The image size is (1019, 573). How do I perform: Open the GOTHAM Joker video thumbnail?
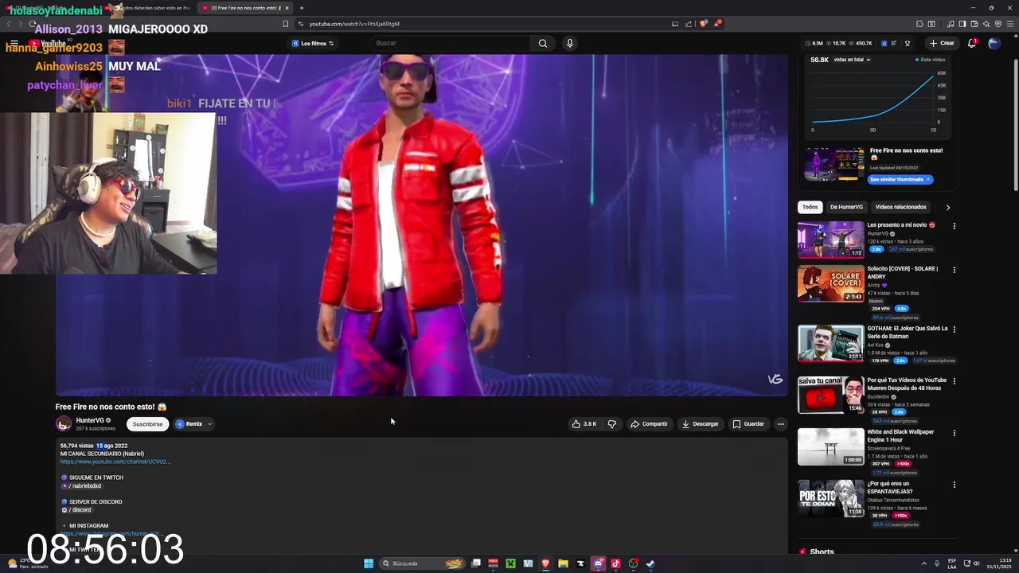pyautogui.click(x=830, y=343)
